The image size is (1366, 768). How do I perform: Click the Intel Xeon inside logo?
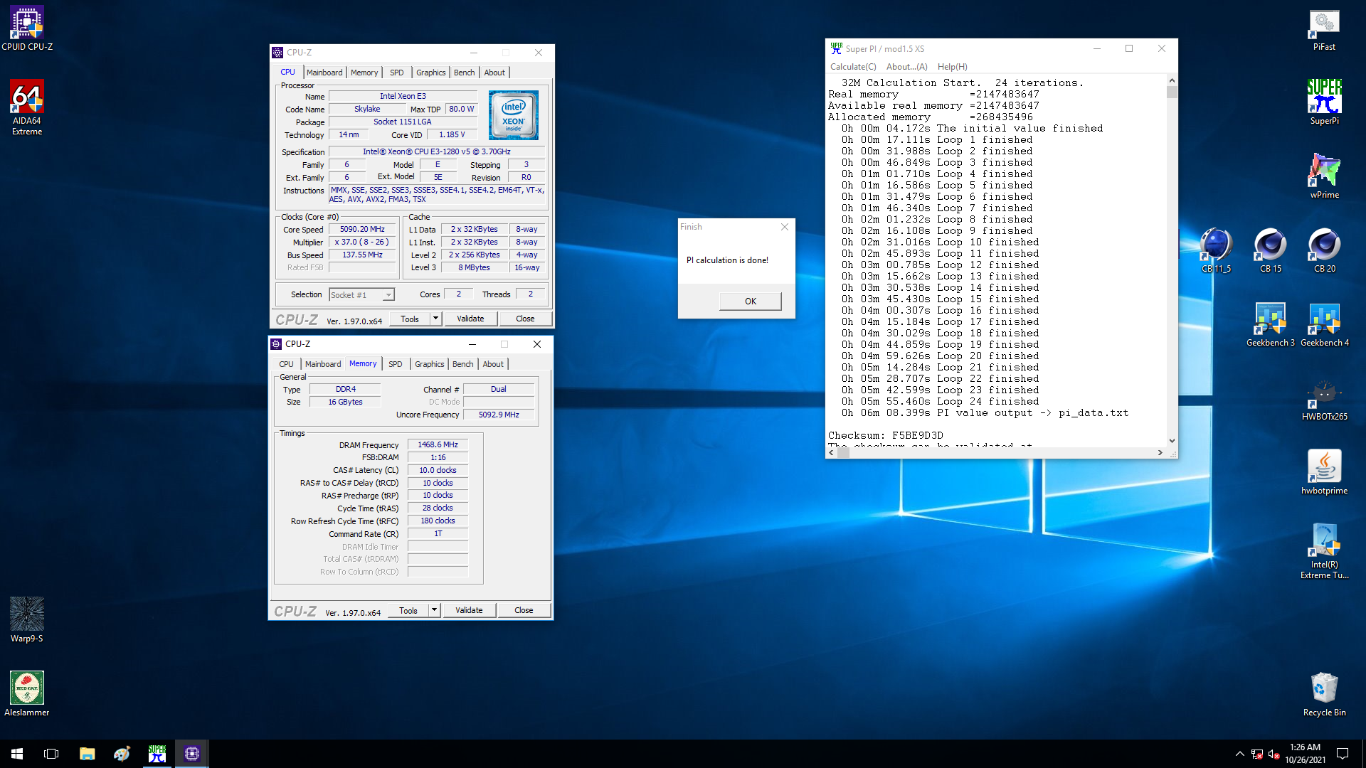513,114
